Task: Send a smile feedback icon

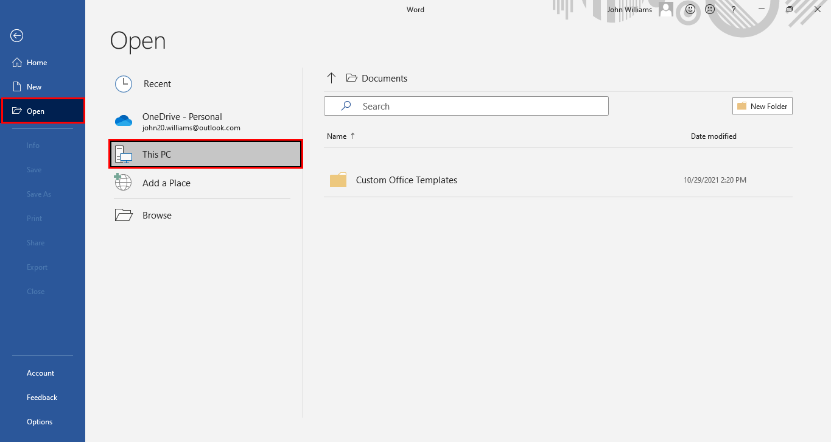Action: tap(690, 10)
